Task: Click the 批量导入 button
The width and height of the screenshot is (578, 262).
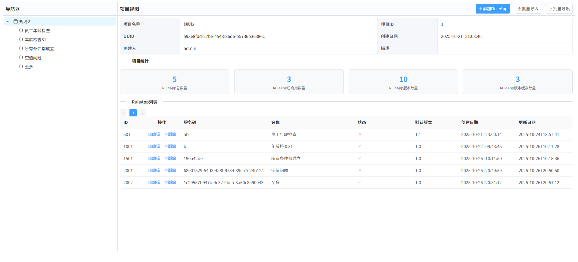Action: pos(528,9)
